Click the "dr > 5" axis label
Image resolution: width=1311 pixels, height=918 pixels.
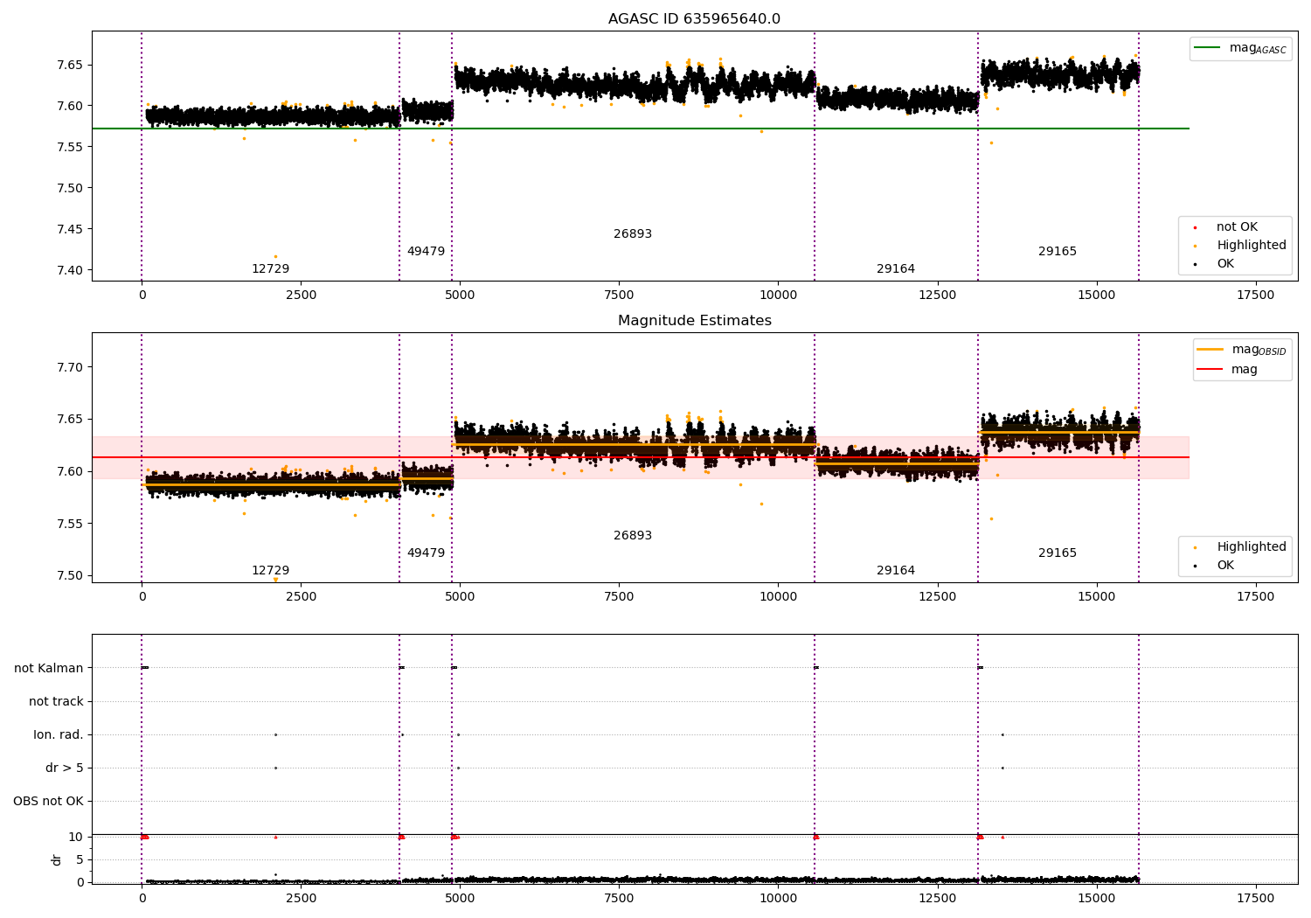click(x=65, y=768)
